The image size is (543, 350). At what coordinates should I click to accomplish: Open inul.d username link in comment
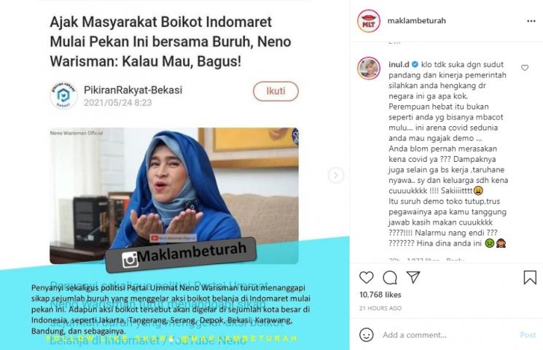[x=399, y=64]
